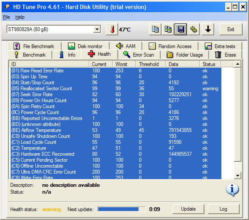Switch to the Info tab

pos(67,55)
